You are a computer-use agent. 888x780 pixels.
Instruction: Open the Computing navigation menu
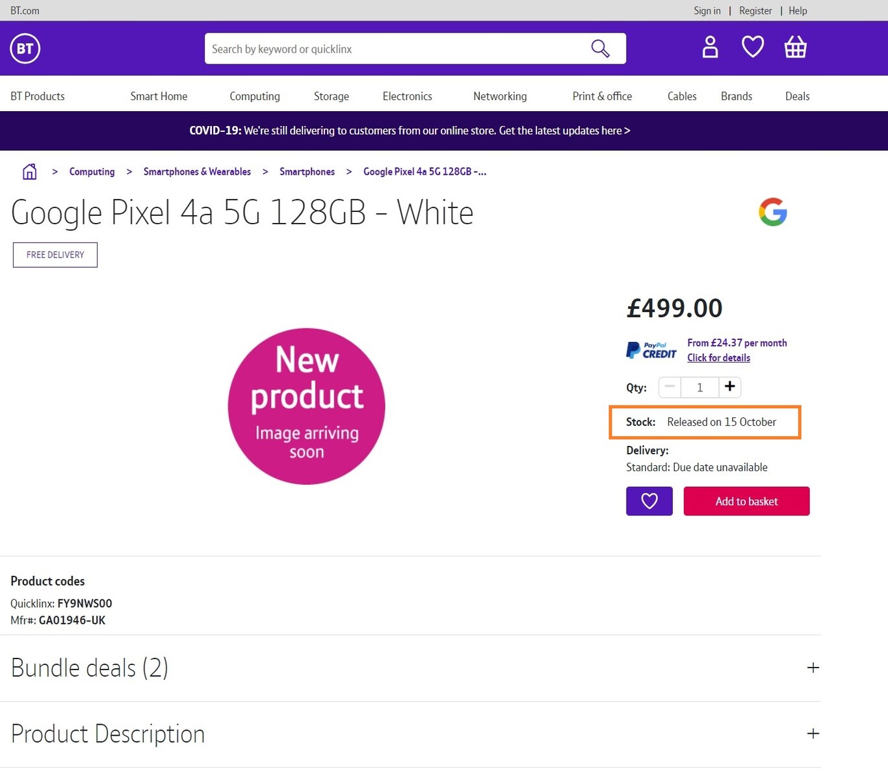click(x=254, y=96)
